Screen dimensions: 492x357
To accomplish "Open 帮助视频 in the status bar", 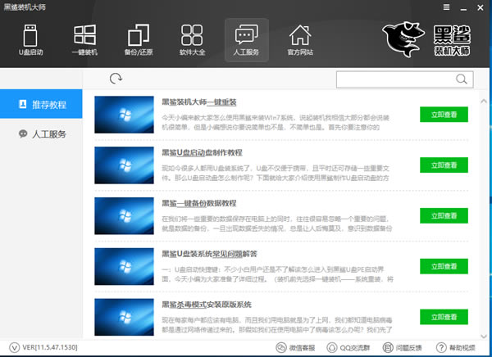I will coord(456,348).
